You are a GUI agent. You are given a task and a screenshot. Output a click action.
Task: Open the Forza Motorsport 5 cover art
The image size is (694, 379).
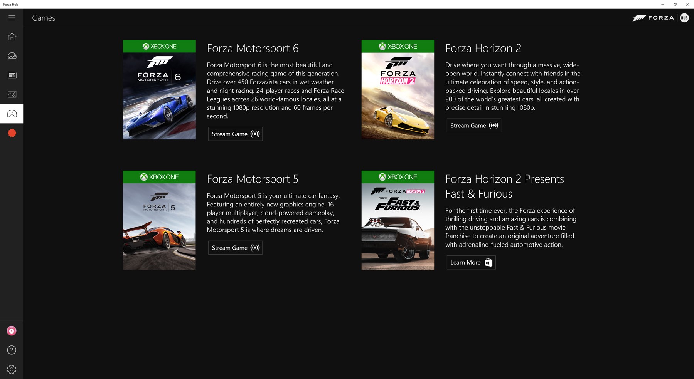point(159,220)
